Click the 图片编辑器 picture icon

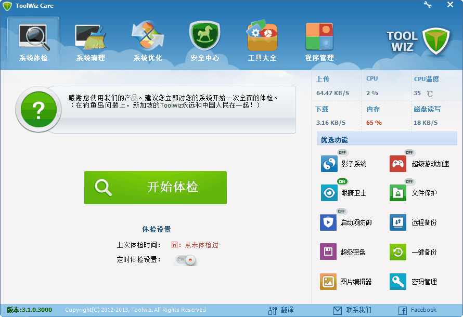coord(328,282)
